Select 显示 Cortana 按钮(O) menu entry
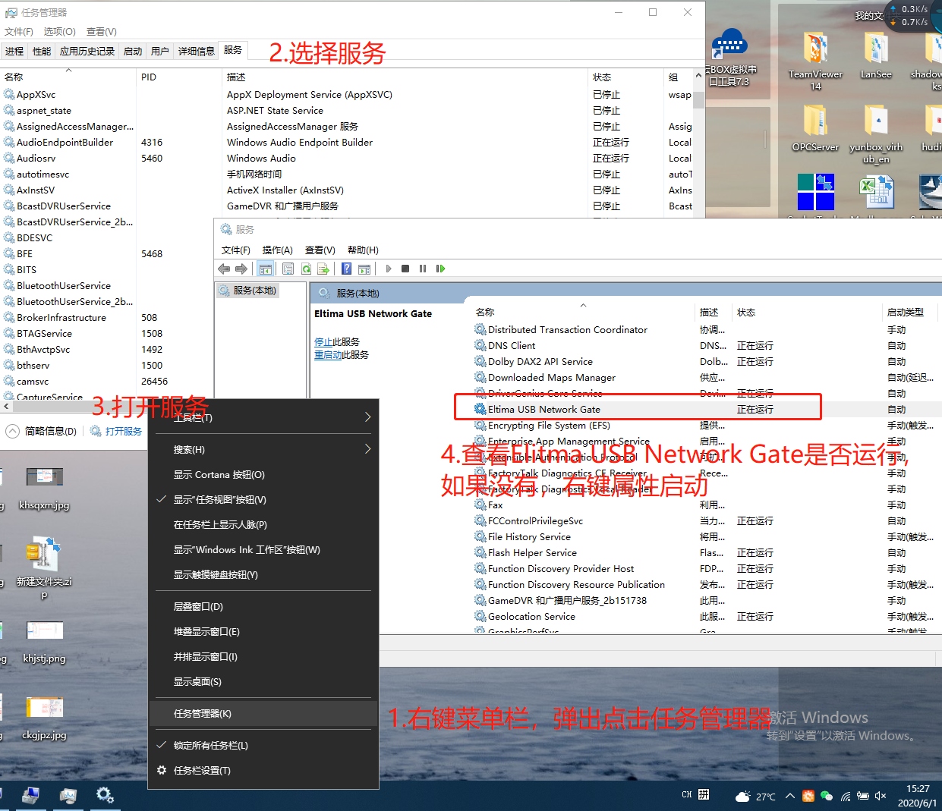Screen dimensions: 942x811 (263, 475)
